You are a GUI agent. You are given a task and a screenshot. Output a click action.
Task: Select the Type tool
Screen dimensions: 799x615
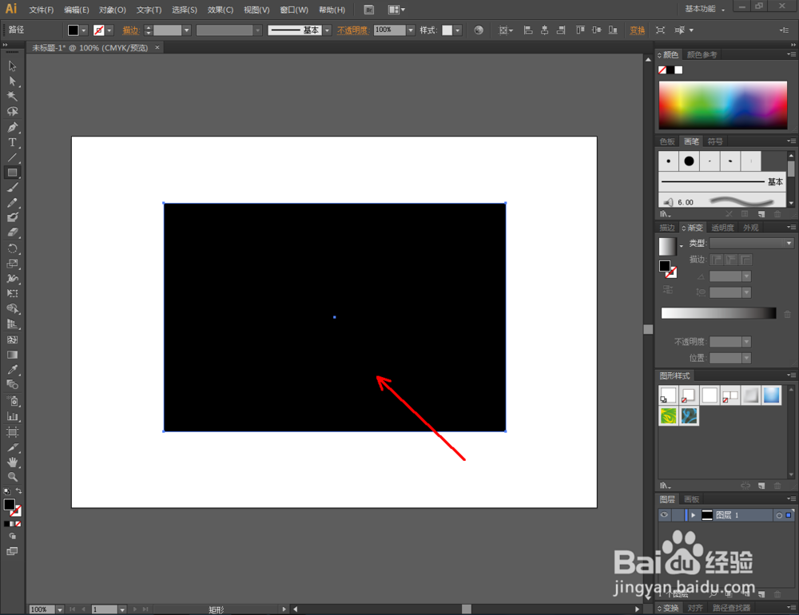[x=12, y=143]
